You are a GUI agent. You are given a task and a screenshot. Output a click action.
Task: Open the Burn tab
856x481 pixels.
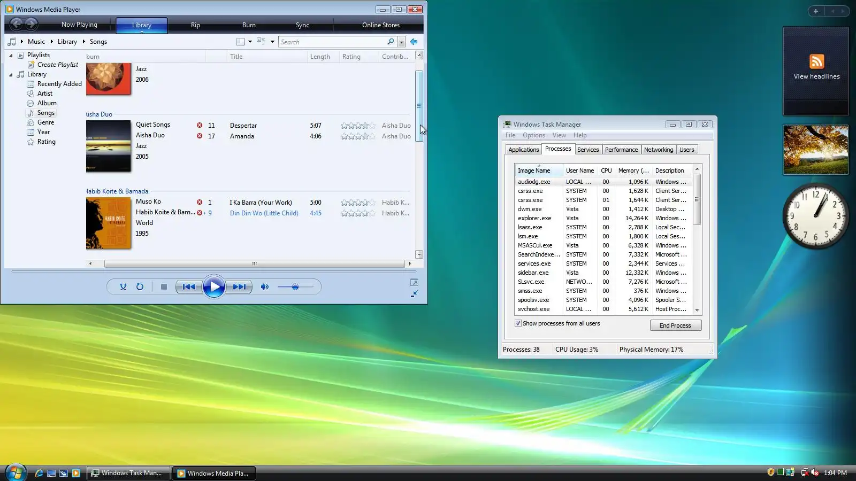(249, 25)
